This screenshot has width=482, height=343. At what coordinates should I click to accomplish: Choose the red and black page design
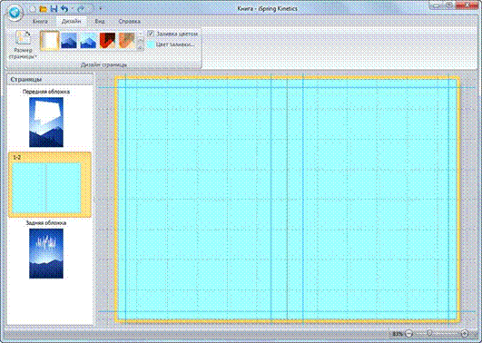coord(107,41)
